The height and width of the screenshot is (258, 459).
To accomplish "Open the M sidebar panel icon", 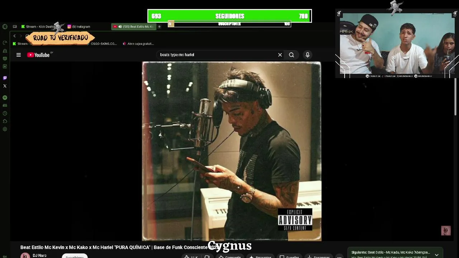I will 5,66.
